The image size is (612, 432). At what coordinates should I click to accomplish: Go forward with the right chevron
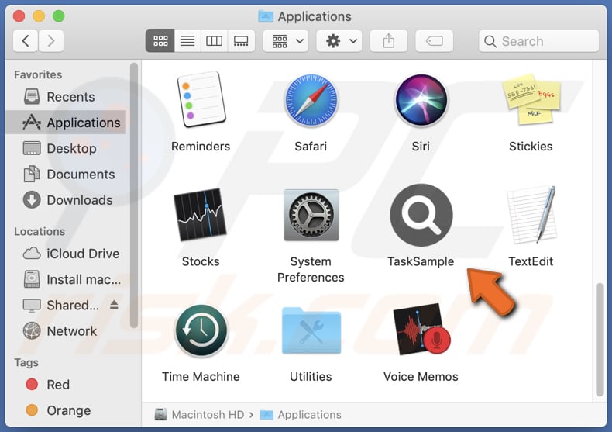(50, 40)
